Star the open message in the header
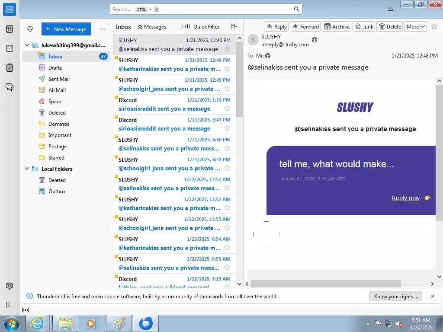Screen dimensions: 443x332 434,26
